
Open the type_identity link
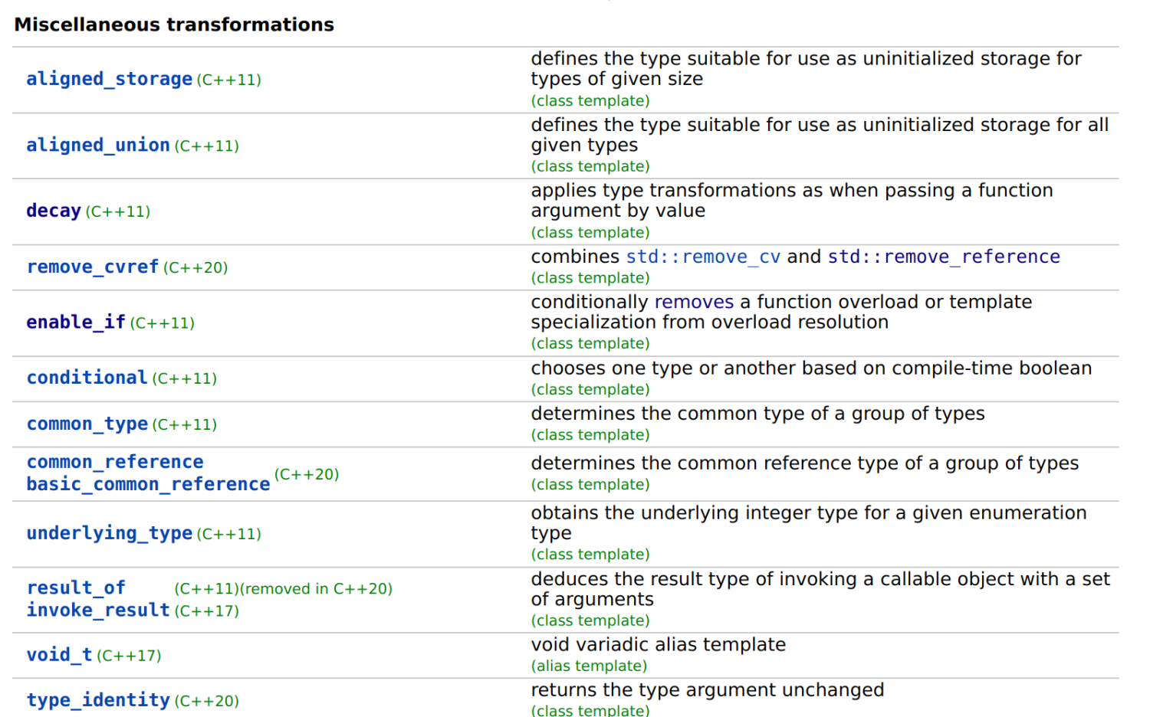pyautogui.click(x=98, y=700)
